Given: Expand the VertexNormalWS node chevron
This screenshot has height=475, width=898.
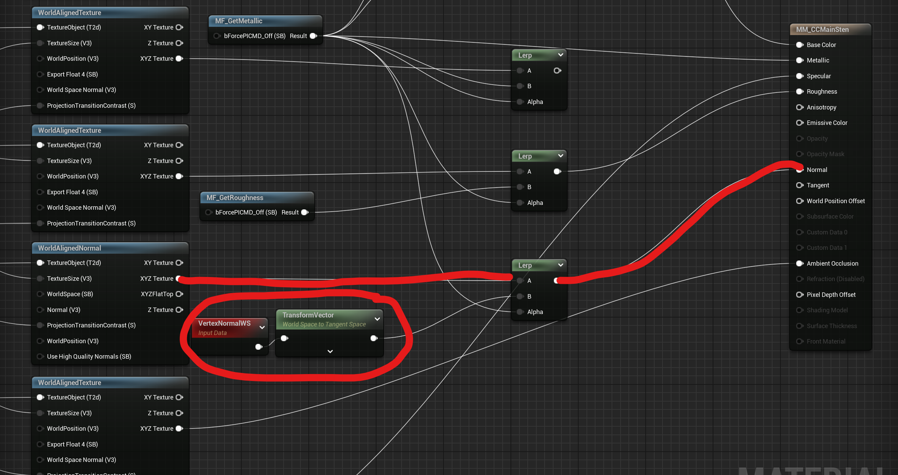Looking at the screenshot, I should pos(262,327).
